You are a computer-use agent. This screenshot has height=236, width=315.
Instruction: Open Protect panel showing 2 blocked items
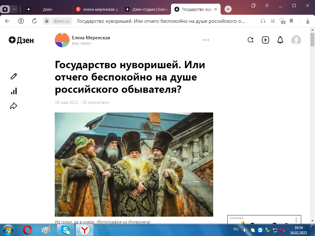282,22
